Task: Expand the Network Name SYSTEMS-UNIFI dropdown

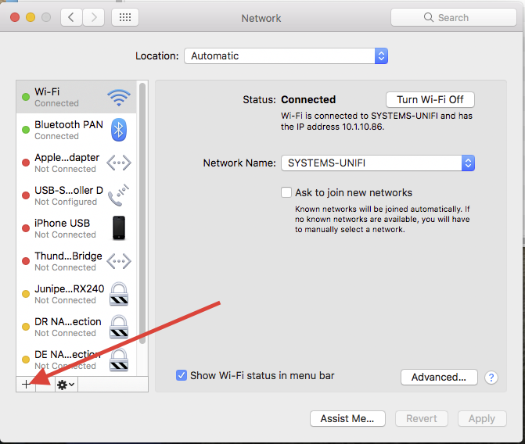Action: pyautogui.click(x=377, y=163)
